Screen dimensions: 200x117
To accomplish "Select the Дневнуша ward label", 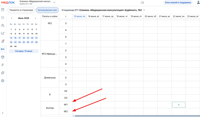I will click(50, 78).
